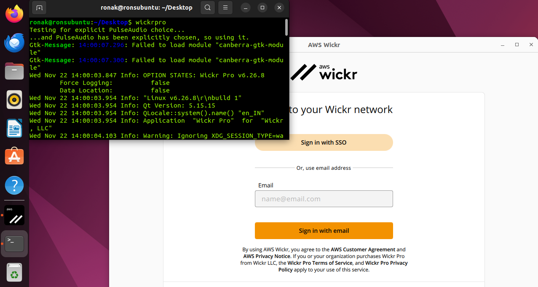The image size is (538, 287).
Task: Focus the Terminal via its dock icon
Action: pos(14,243)
